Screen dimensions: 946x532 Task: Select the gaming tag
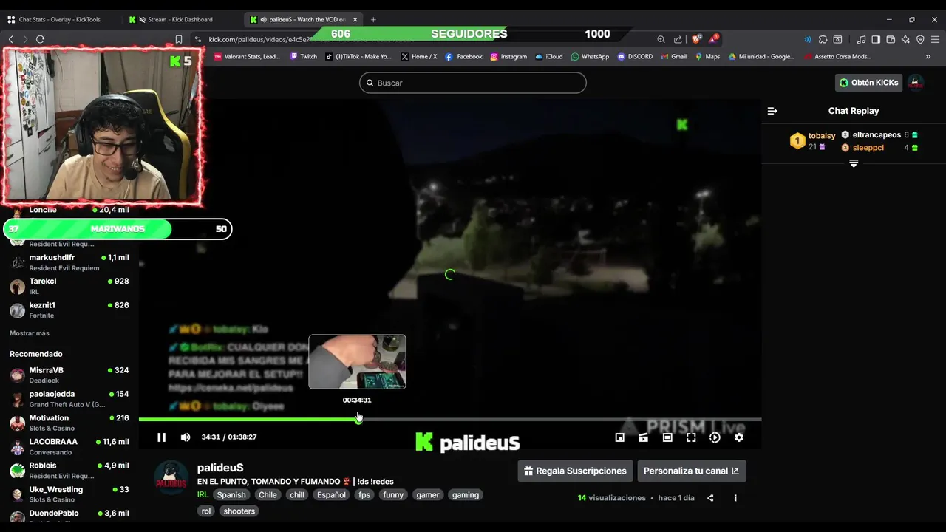pyautogui.click(x=466, y=495)
